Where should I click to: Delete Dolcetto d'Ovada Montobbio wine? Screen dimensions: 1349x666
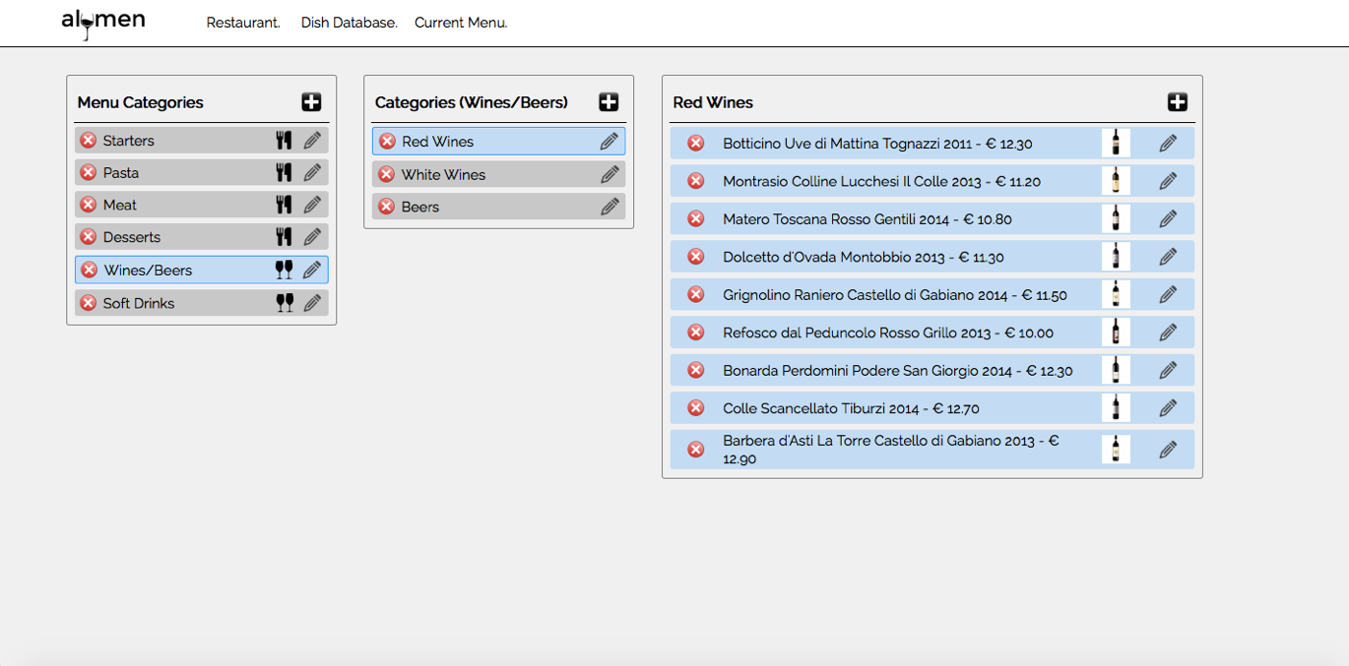pyautogui.click(x=695, y=257)
